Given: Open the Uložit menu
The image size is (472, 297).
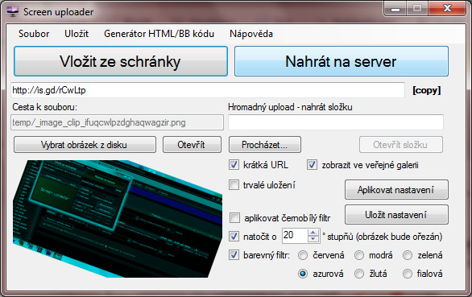Looking at the screenshot, I should pyautogui.click(x=77, y=34).
